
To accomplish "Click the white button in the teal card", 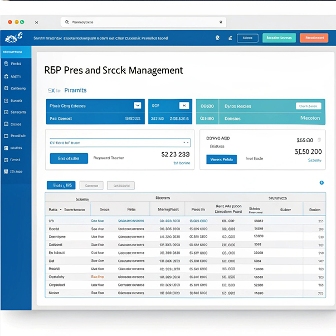I will pyautogui.click(x=308, y=105).
